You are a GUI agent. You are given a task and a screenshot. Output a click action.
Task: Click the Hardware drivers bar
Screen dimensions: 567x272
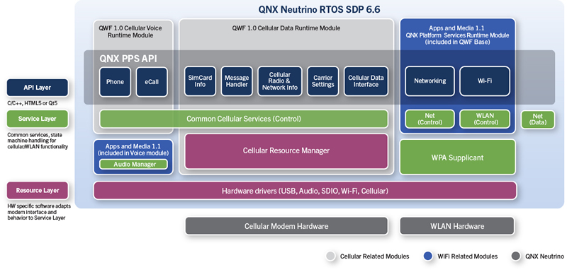[305, 191]
